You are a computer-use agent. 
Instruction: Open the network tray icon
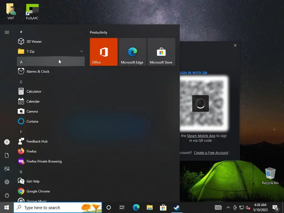[242, 207]
